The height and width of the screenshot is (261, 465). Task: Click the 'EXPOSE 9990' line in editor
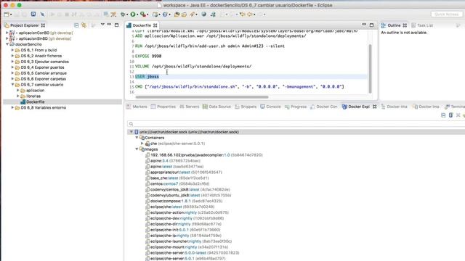[148, 57]
